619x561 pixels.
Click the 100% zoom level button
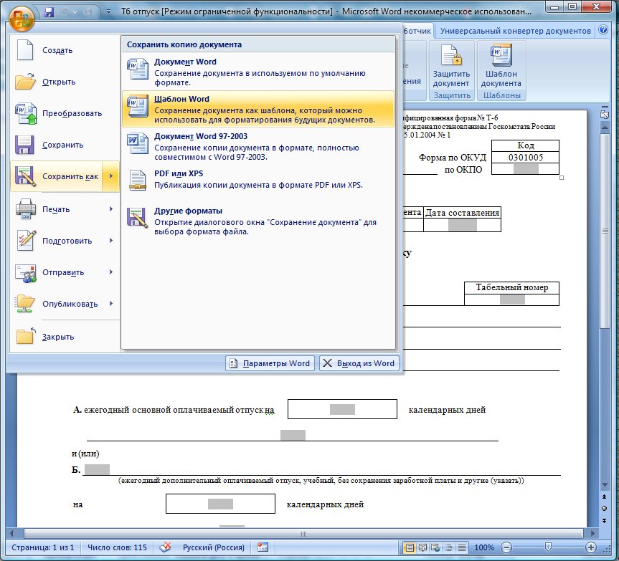(484, 547)
